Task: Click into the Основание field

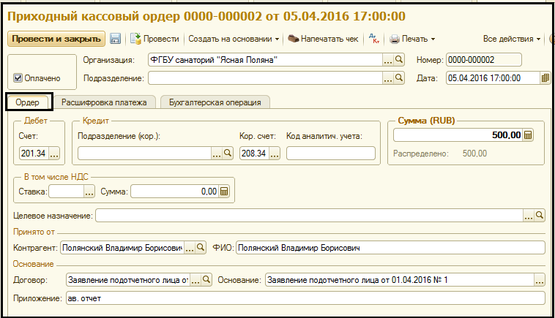Action: point(400,280)
